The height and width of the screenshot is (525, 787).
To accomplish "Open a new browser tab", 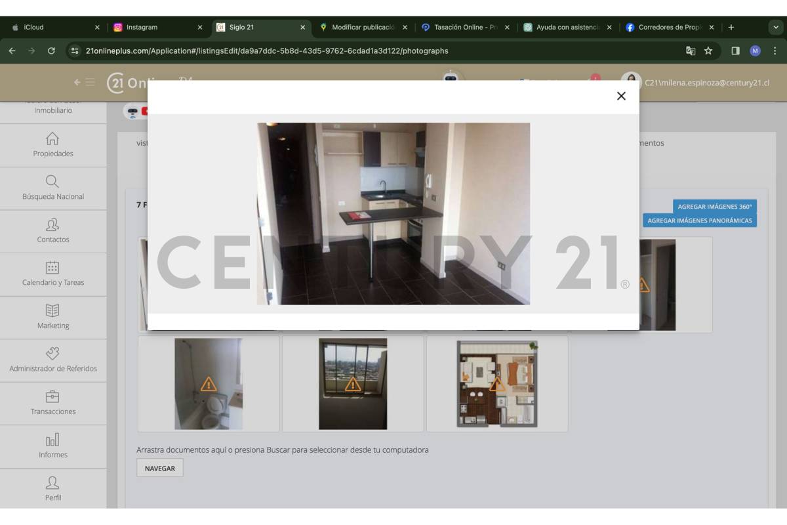I will (x=731, y=28).
